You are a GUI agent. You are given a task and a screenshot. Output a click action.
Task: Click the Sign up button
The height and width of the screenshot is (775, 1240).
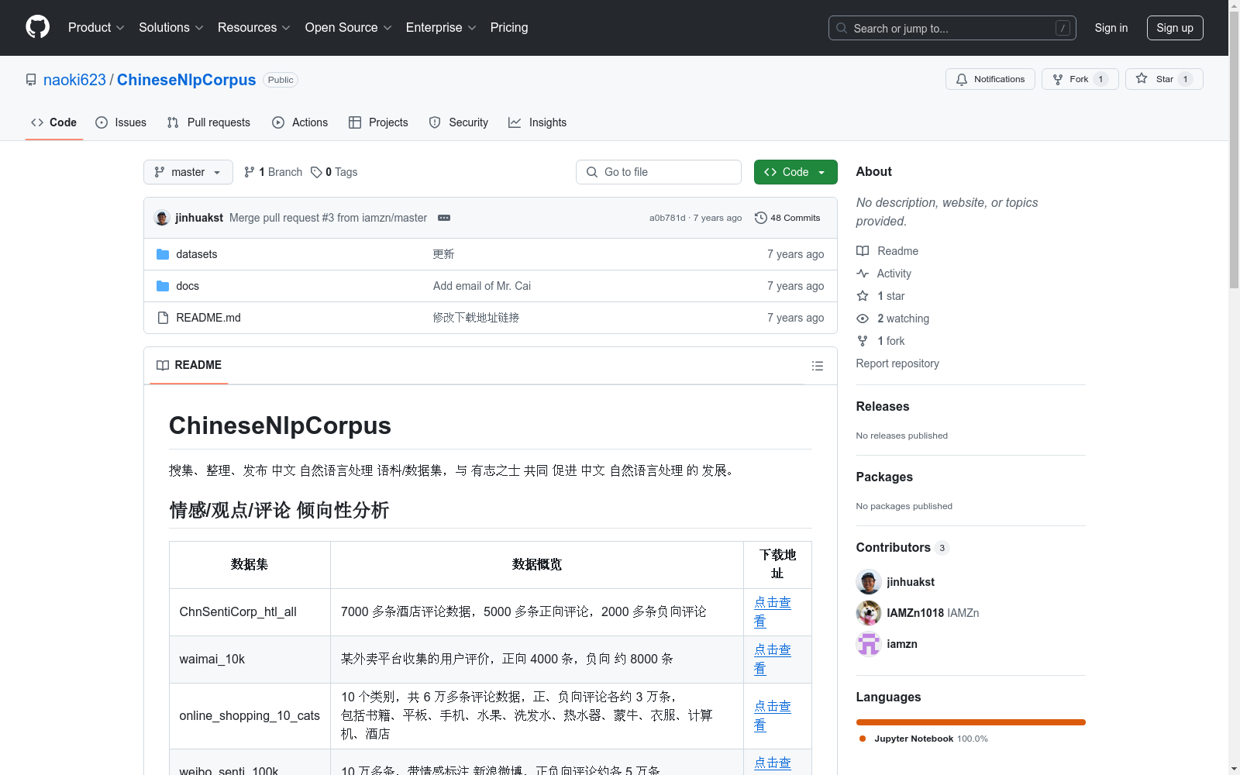(x=1175, y=28)
